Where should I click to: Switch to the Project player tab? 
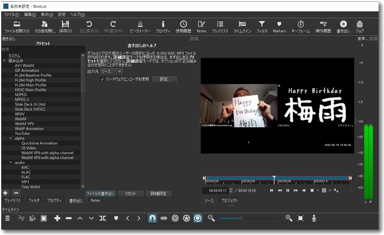[x=229, y=200]
